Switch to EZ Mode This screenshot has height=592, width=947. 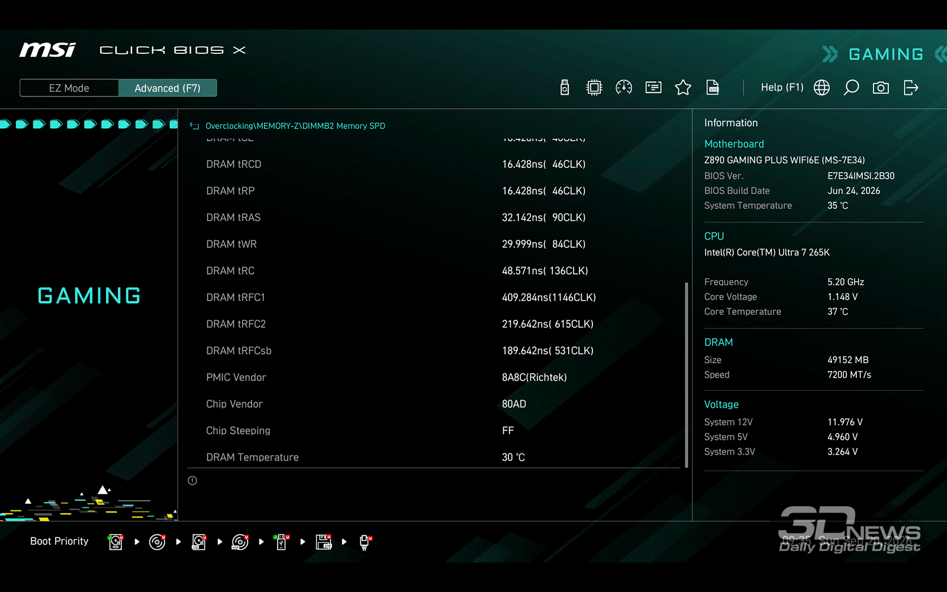coord(69,88)
